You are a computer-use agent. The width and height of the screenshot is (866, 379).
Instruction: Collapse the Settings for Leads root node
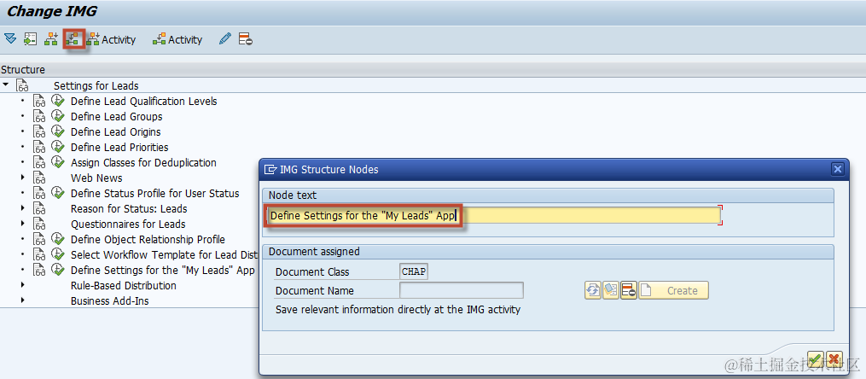click(5, 85)
